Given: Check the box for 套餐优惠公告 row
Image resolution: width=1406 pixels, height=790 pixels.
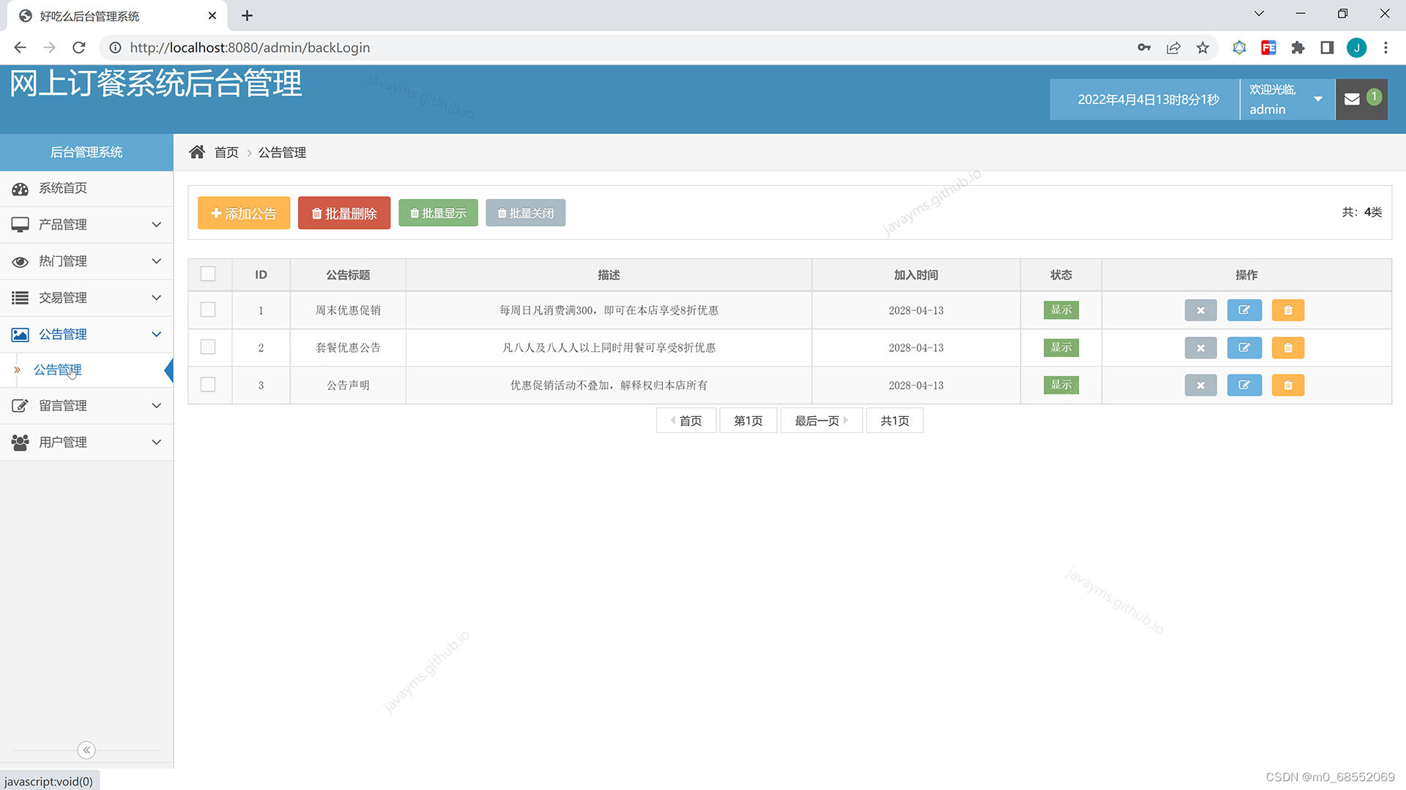Looking at the screenshot, I should tap(208, 347).
